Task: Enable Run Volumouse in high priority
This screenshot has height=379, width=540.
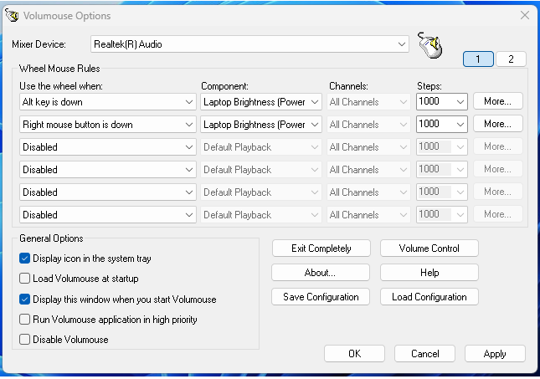Action: point(24,320)
